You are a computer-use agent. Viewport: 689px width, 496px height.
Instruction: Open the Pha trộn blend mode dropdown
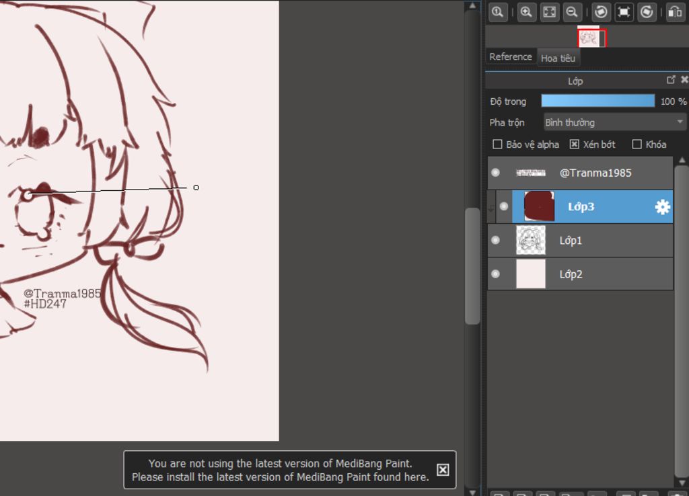(614, 122)
